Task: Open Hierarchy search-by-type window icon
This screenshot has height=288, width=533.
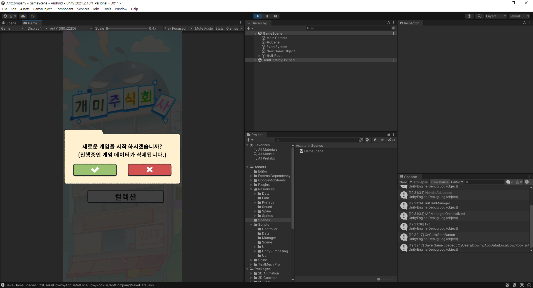Action: tap(393, 28)
